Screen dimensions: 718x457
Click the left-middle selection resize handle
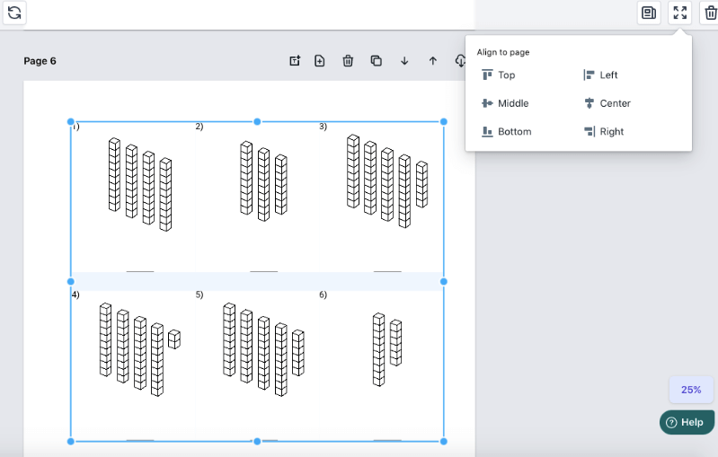point(70,281)
